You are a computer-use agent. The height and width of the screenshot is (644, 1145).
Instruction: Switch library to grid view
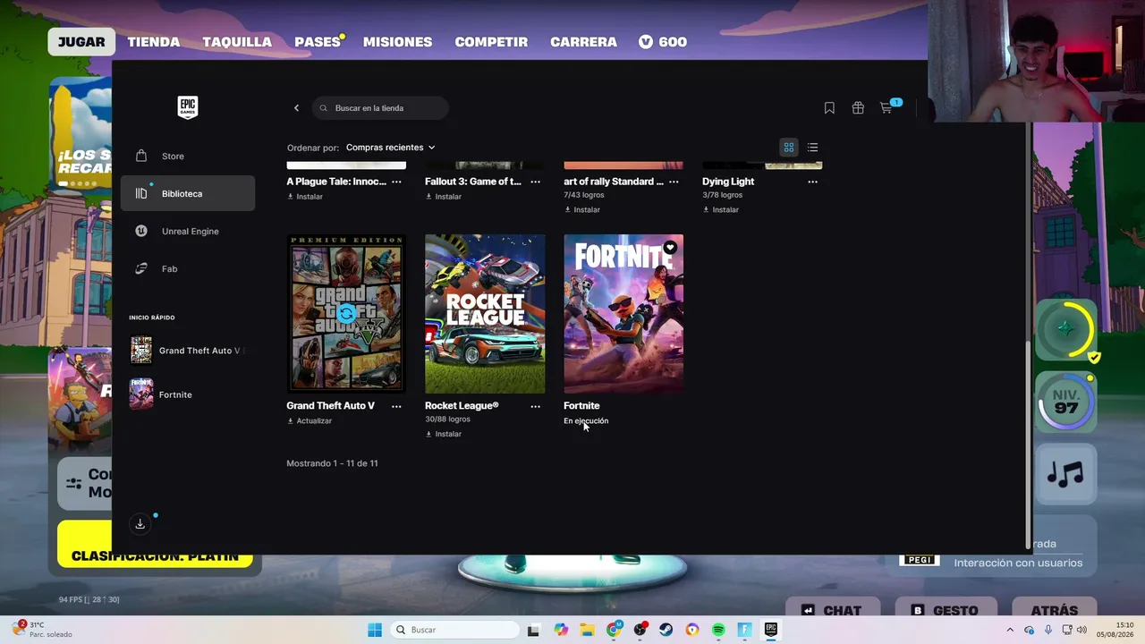(789, 148)
